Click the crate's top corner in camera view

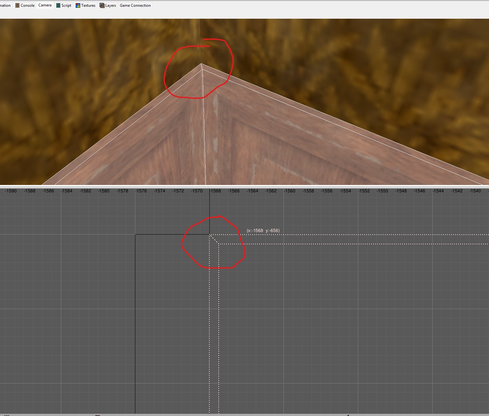click(x=201, y=64)
